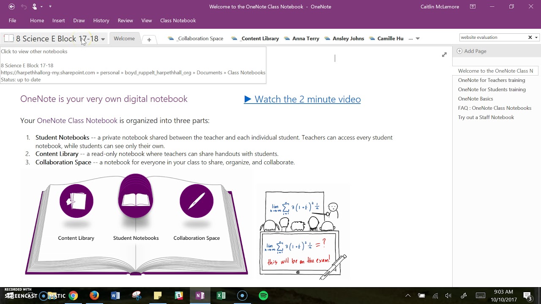Open OneNote for Students training page
Viewport: 541px width, 304px height.
click(492, 90)
